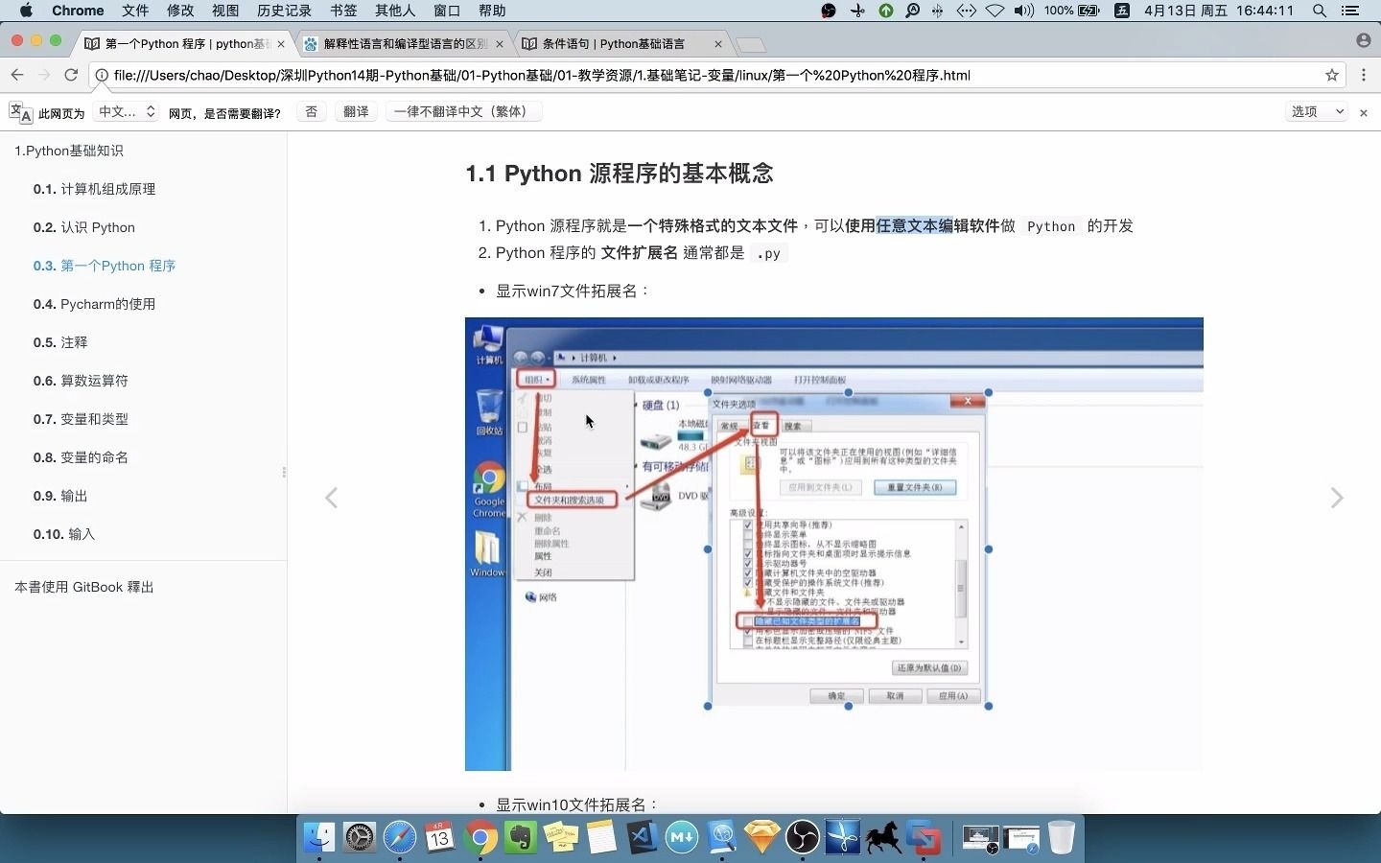This screenshot has width=1381, height=863.
Task: Expand the 选项 dropdown in the translate bar
Action: click(1318, 111)
